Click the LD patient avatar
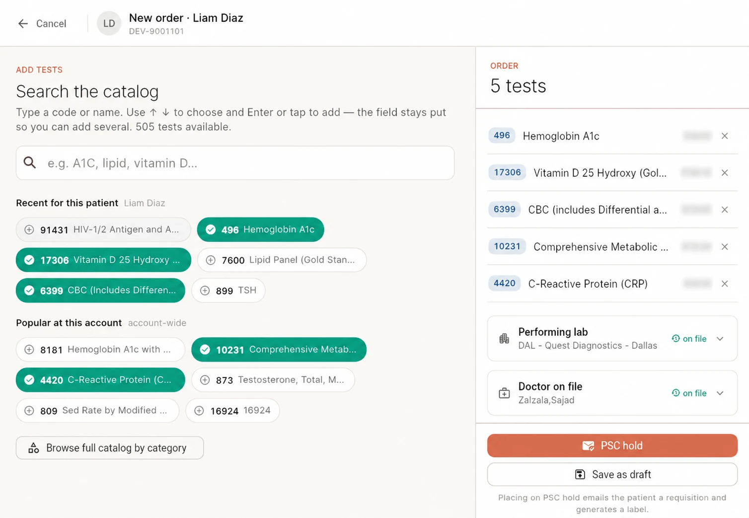 pos(109,23)
